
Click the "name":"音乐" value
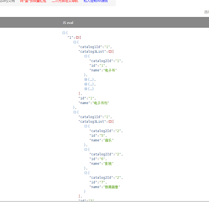pos(108,140)
